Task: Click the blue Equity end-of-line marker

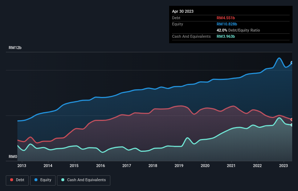Action: (x=292, y=62)
